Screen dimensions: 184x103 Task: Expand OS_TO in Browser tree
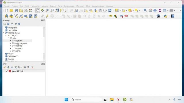(x=11, y=51)
